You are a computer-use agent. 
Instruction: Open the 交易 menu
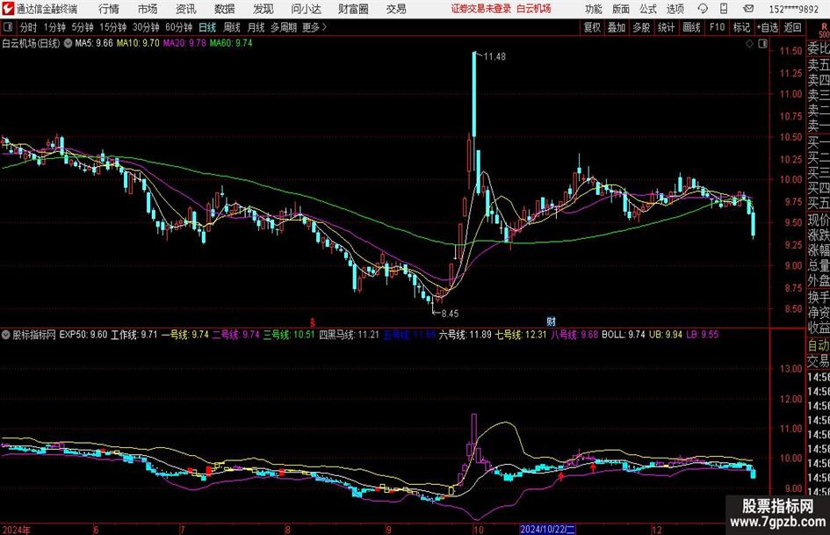pos(396,9)
